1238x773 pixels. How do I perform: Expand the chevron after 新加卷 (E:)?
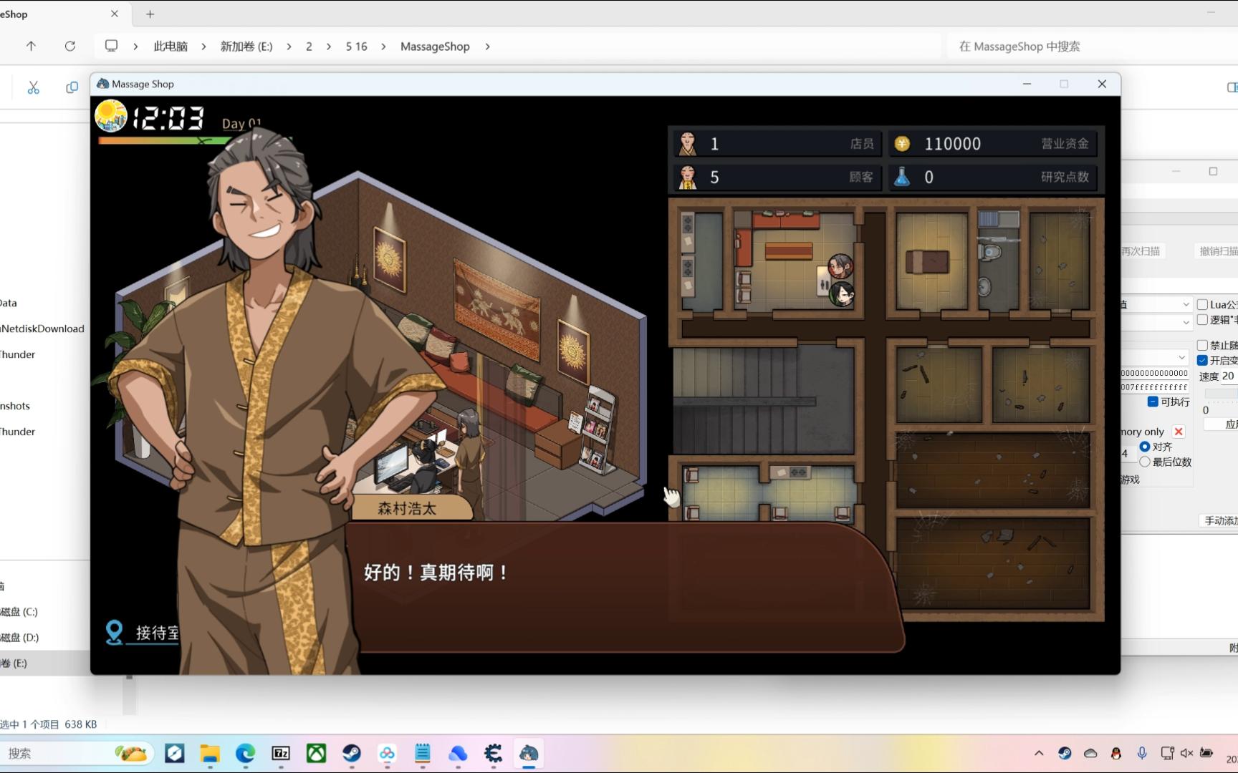(289, 47)
